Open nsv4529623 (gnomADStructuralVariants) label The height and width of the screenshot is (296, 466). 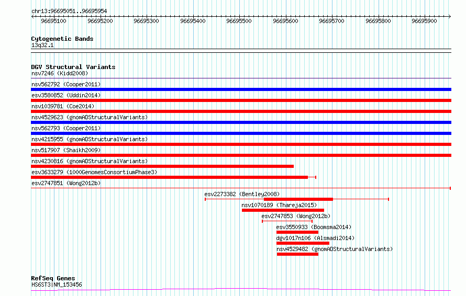click(x=90, y=117)
